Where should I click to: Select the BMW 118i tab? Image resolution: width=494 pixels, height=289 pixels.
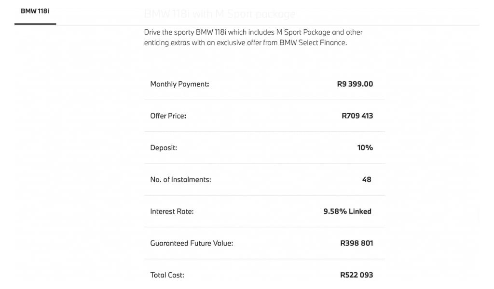tap(35, 11)
